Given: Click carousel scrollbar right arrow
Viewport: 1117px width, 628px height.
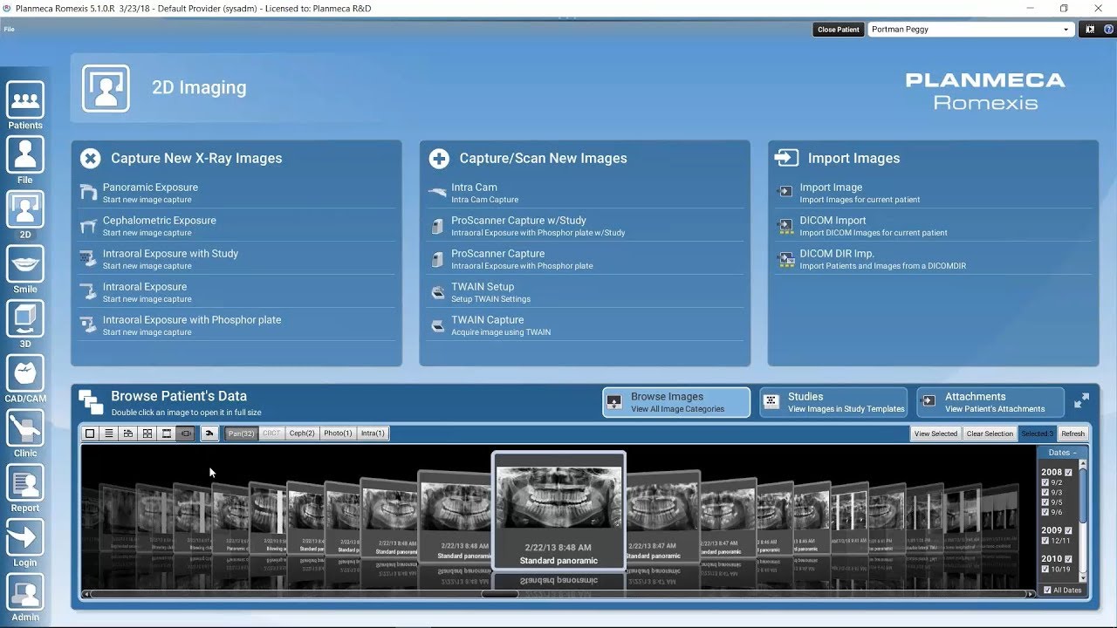Looking at the screenshot, I should (1031, 595).
